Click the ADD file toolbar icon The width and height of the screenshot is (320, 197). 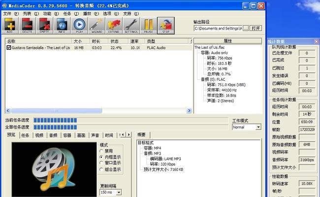click(10, 26)
